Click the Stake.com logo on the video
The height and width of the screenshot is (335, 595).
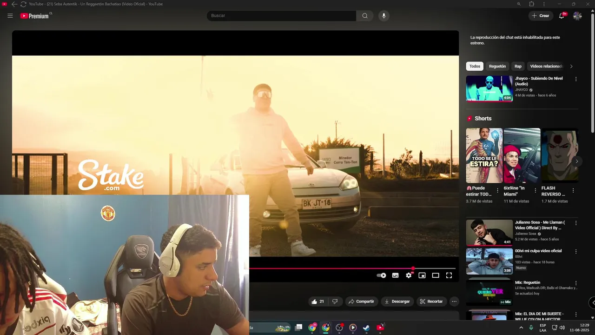click(x=111, y=175)
